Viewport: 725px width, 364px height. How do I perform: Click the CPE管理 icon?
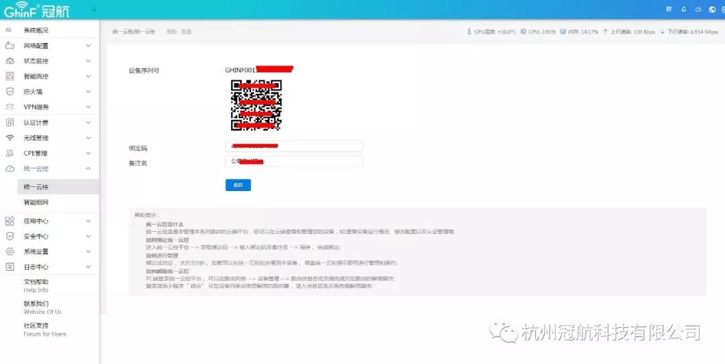click(x=9, y=154)
